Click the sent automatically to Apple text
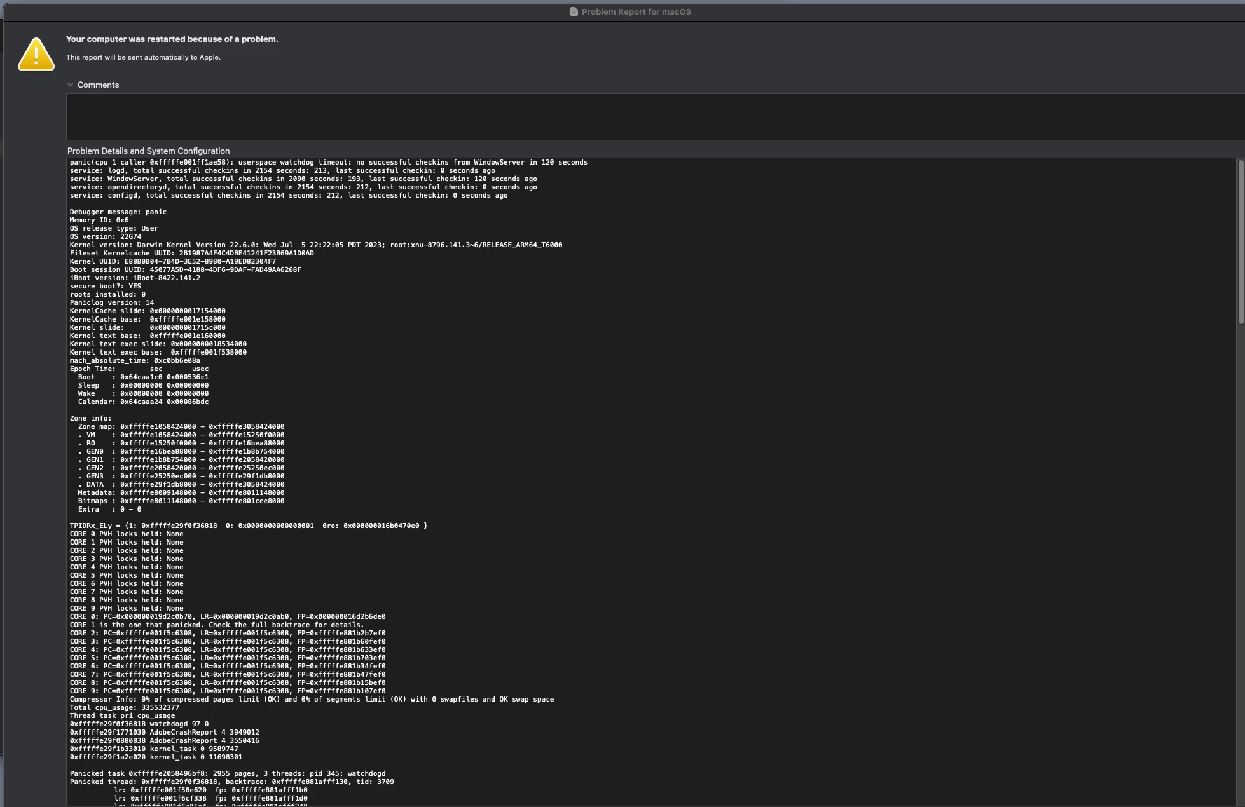The height and width of the screenshot is (807, 1245). pyautogui.click(x=143, y=57)
